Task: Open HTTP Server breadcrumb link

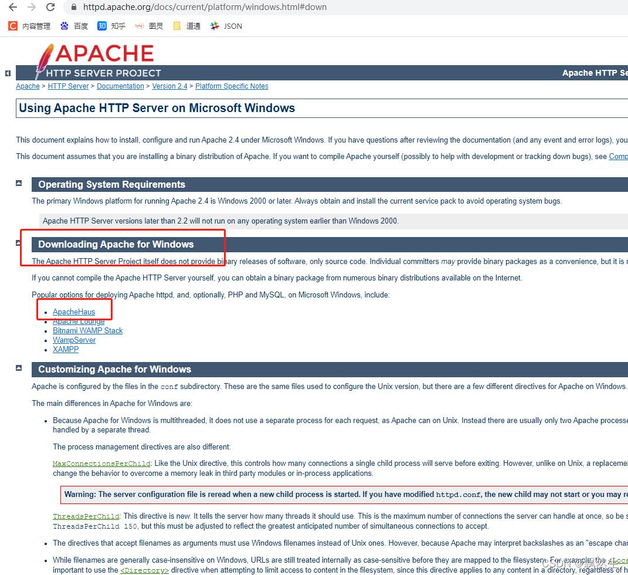Action: point(68,86)
